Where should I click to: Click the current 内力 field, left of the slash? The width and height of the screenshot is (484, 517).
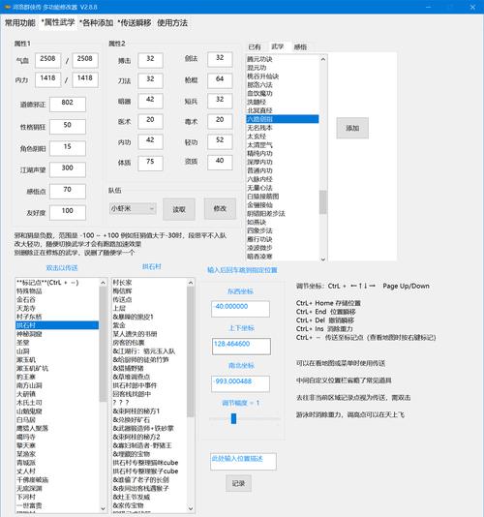coord(47,79)
